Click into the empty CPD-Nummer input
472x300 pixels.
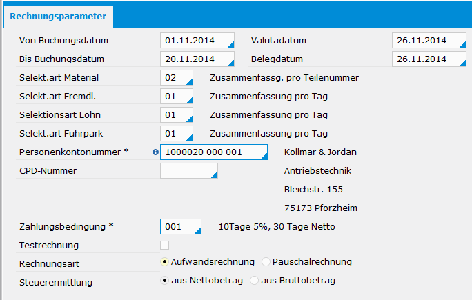pos(189,170)
